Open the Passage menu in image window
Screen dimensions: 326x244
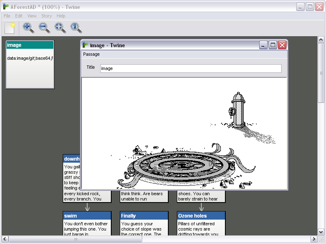pos(91,54)
